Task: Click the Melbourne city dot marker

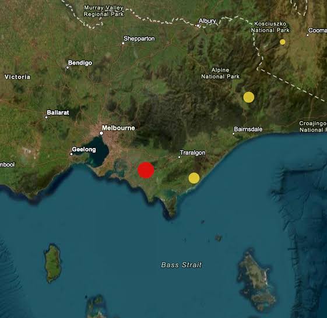Action: click(x=101, y=133)
